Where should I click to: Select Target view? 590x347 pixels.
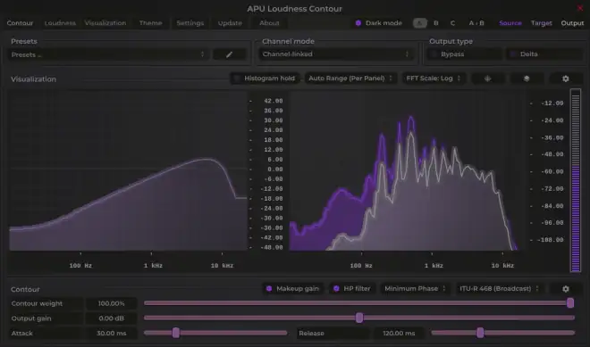[x=542, y=23]
